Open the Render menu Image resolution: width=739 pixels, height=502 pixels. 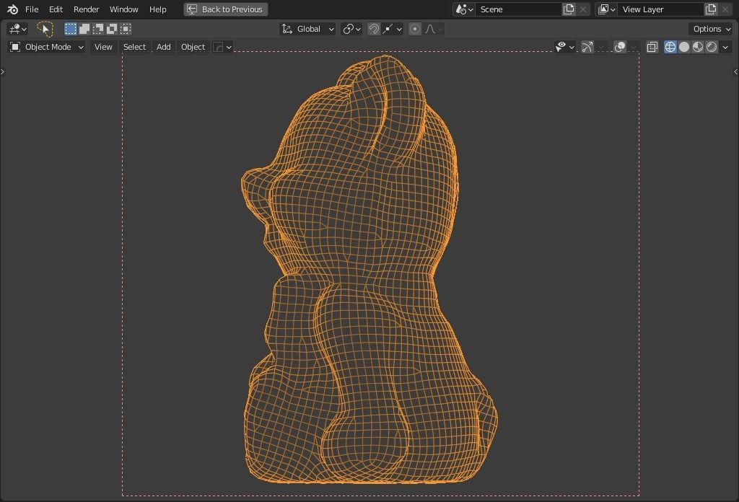tap(87, 9)
